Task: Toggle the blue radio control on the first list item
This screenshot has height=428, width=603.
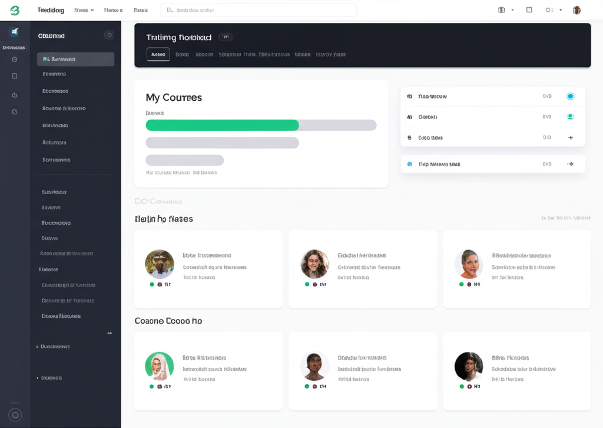Action: point(570,96)
